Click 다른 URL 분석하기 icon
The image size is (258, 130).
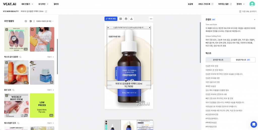tap(240, 12)
